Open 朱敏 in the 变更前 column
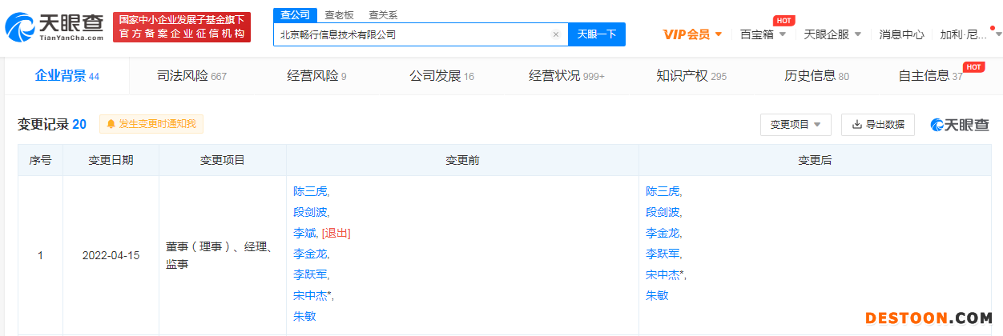1003x336 pixels. coord(304,316)
